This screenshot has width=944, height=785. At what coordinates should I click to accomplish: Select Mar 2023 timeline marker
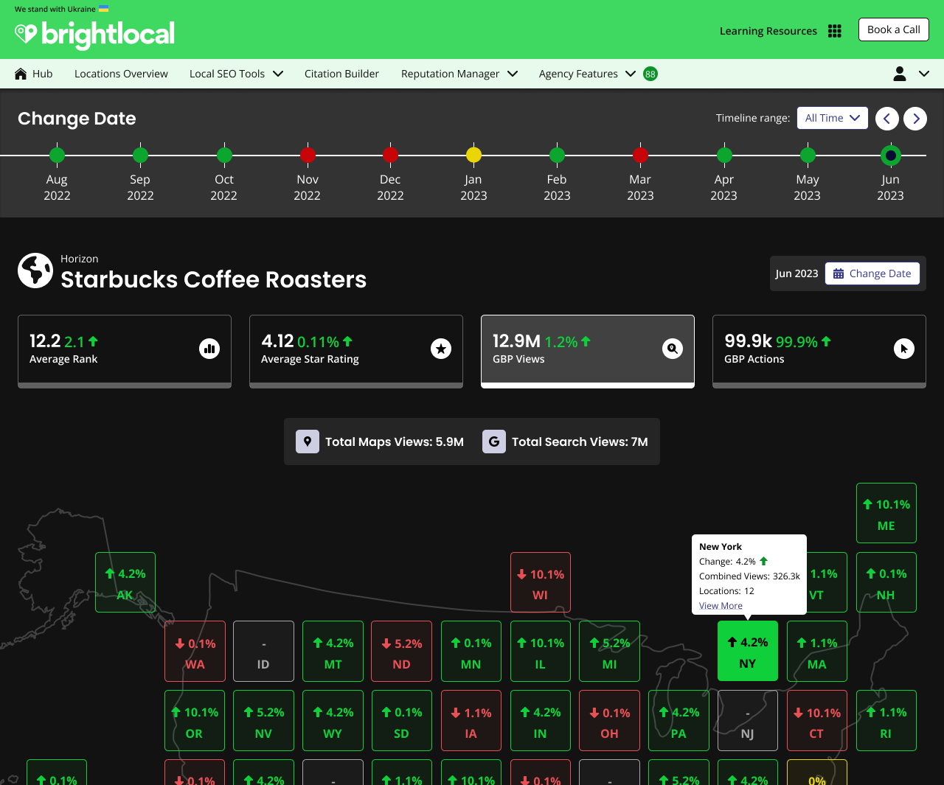click(640, 155)
